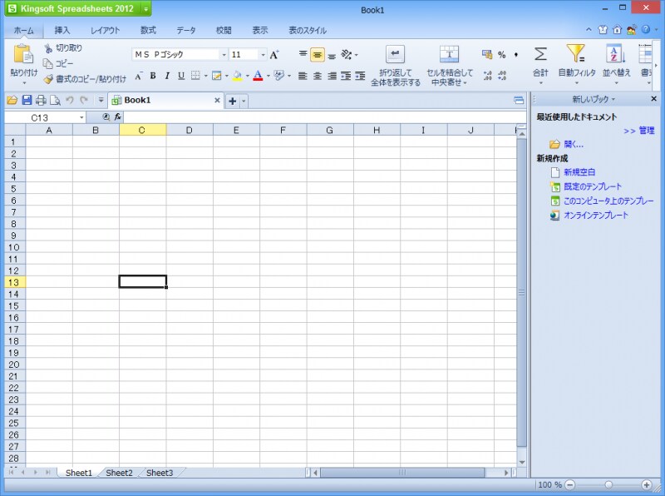Image resolution: width=665 pixels, height=496 pixels.
Task: Click the Increase Decimal icon
Action: (490, 74)
